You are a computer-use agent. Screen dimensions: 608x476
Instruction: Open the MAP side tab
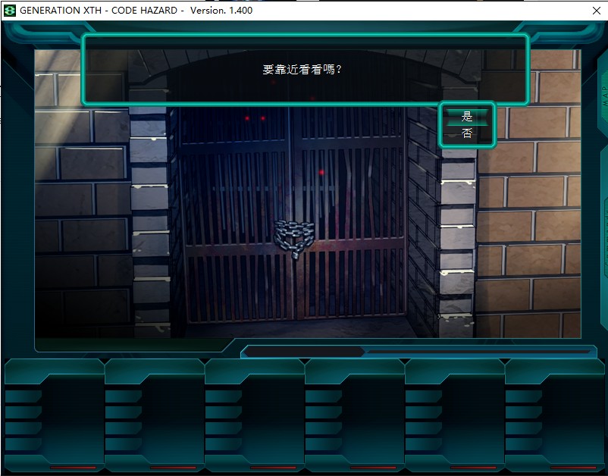604,96
